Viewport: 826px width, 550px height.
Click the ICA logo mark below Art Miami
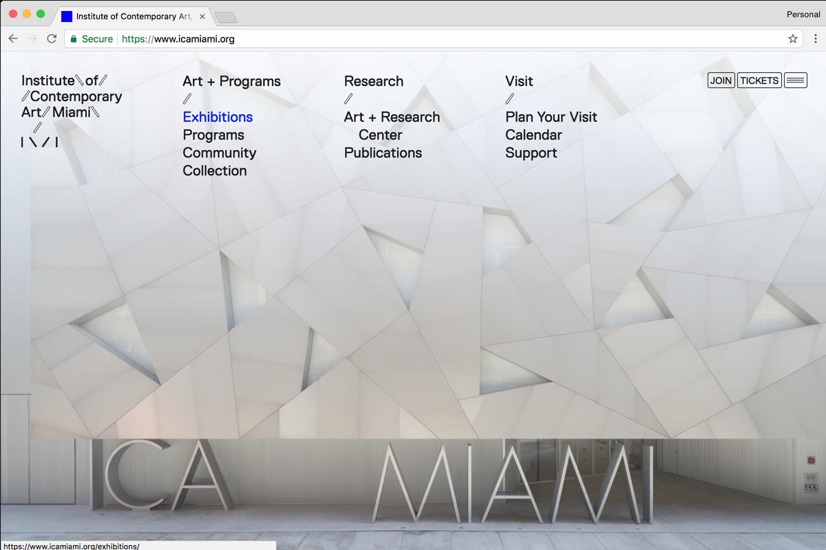[x=39, y=142]
